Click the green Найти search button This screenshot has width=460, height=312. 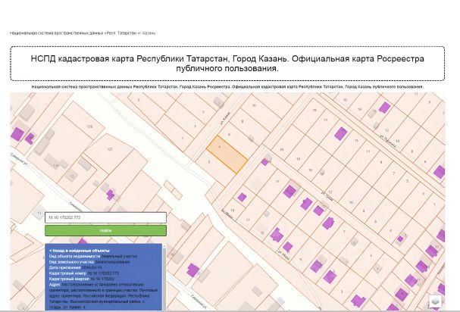105,230
